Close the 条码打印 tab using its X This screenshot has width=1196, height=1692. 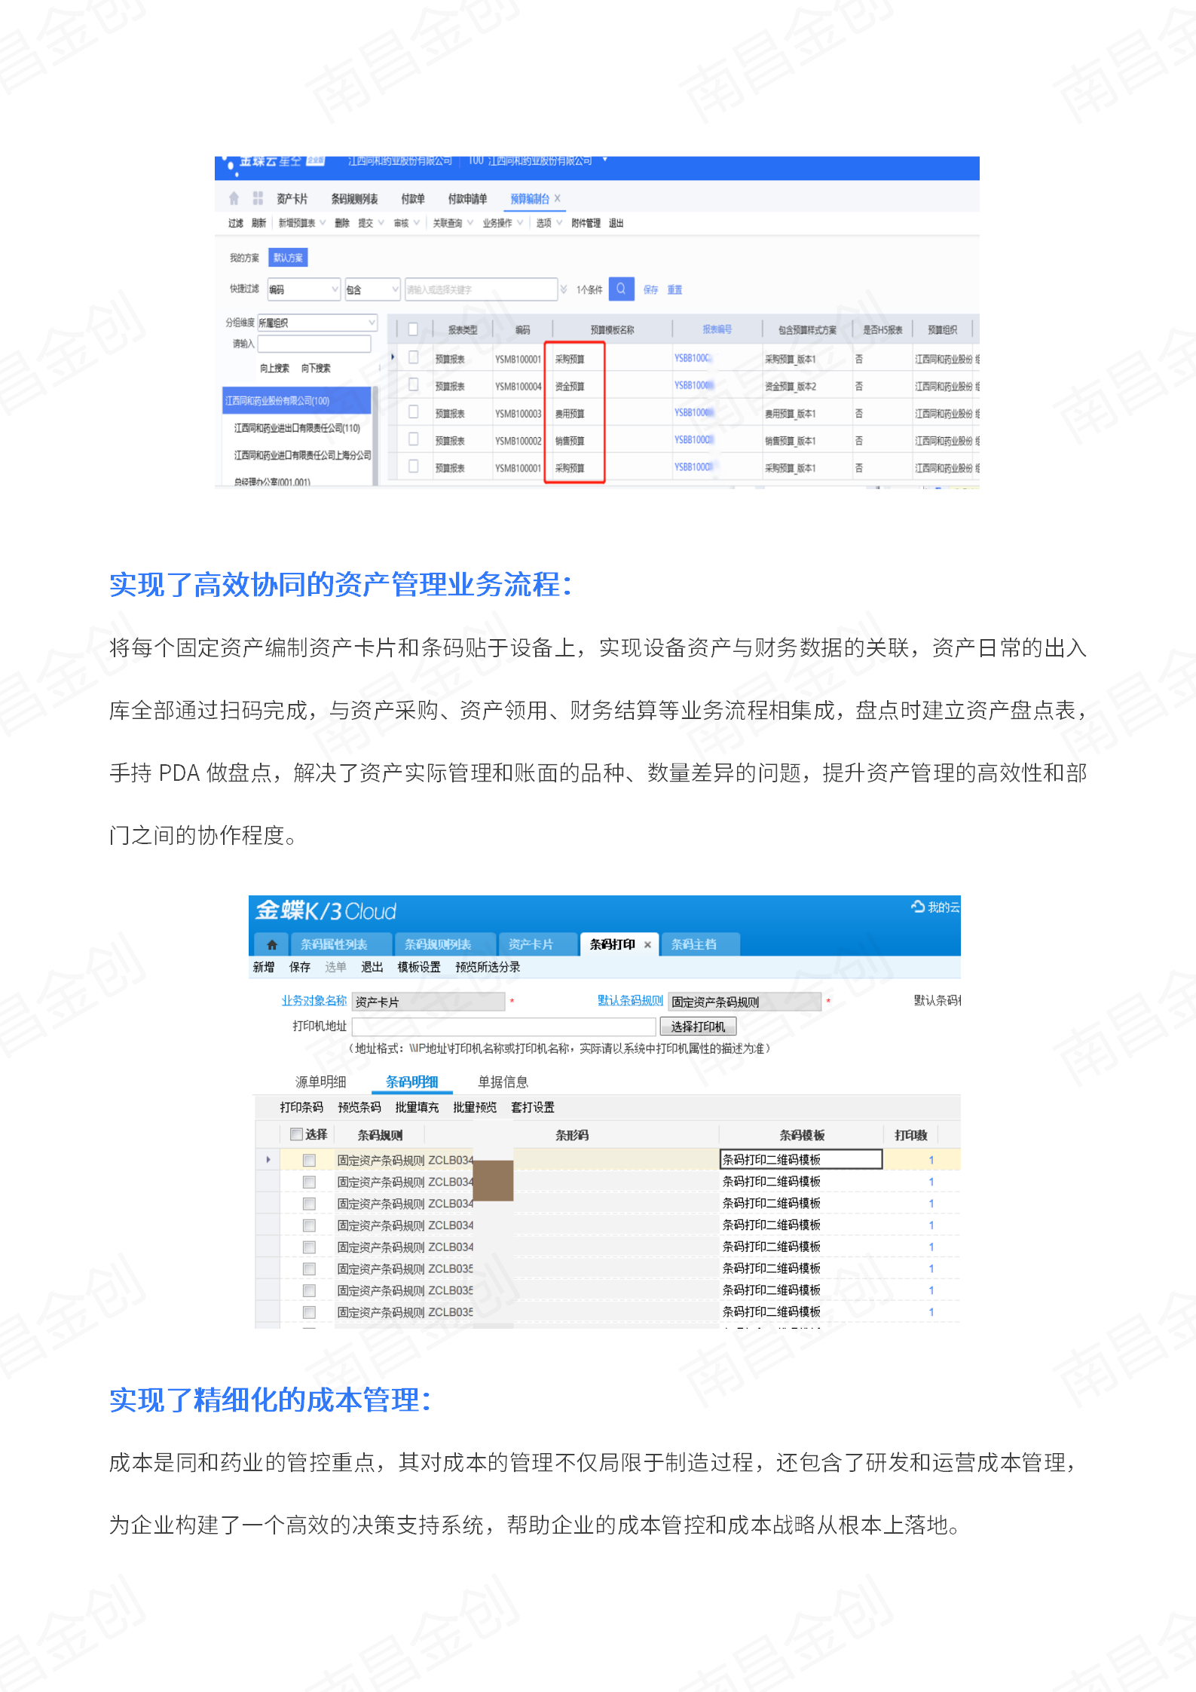647,944
